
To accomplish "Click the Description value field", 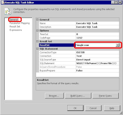I will [97, 27].
